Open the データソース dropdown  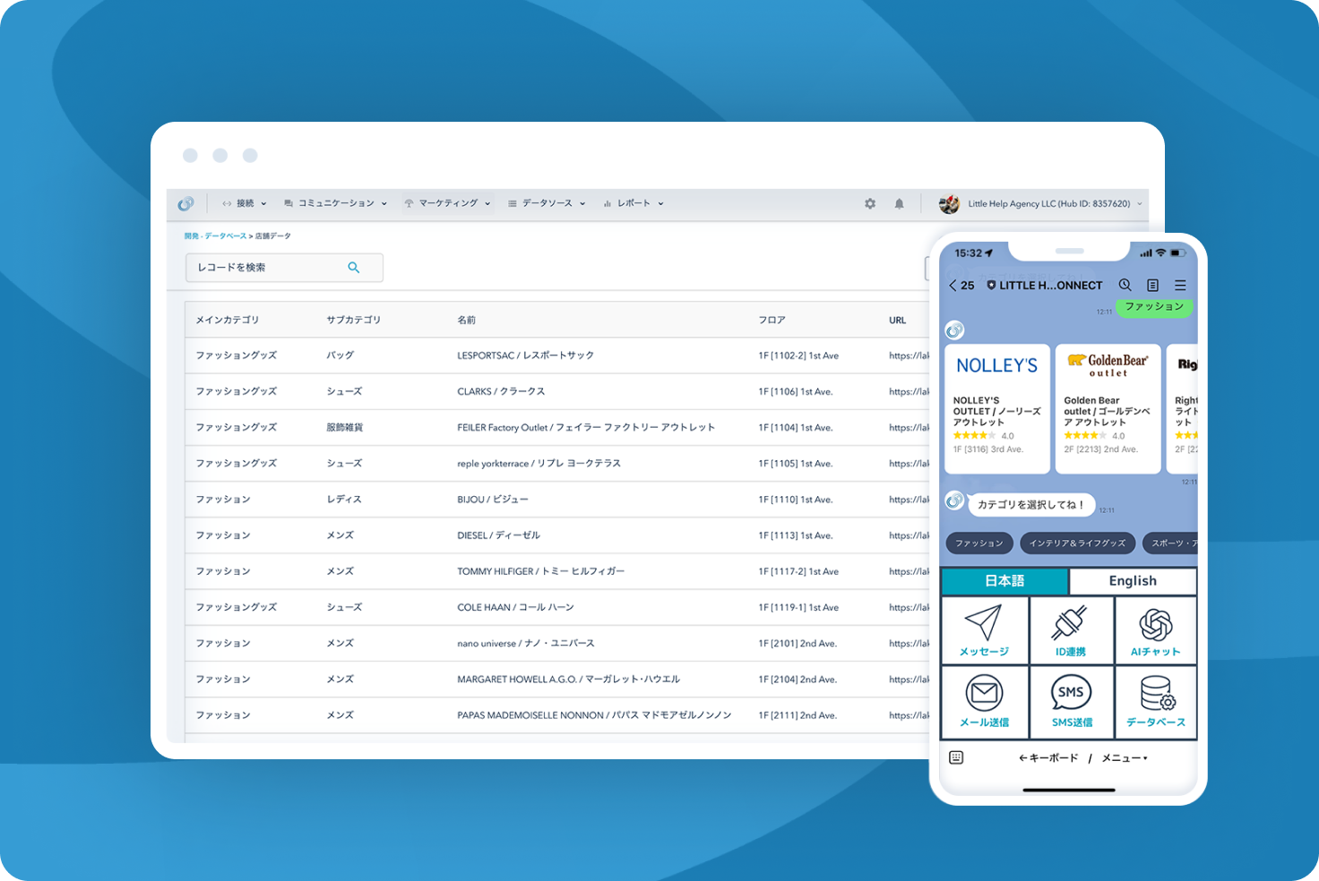[546, 203]
